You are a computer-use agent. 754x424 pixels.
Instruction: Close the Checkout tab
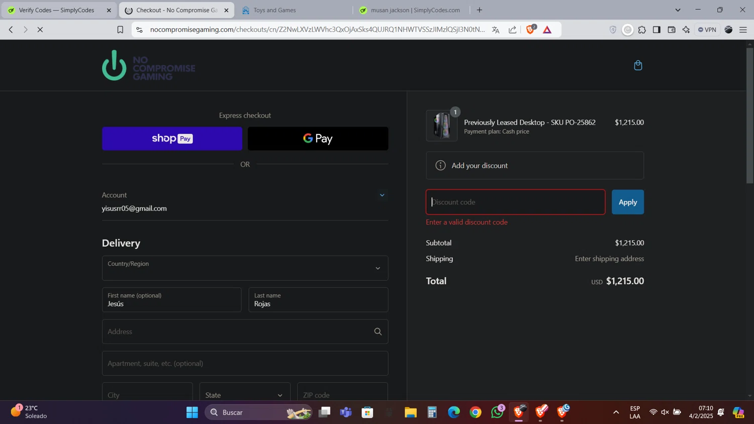coord(226,10)
